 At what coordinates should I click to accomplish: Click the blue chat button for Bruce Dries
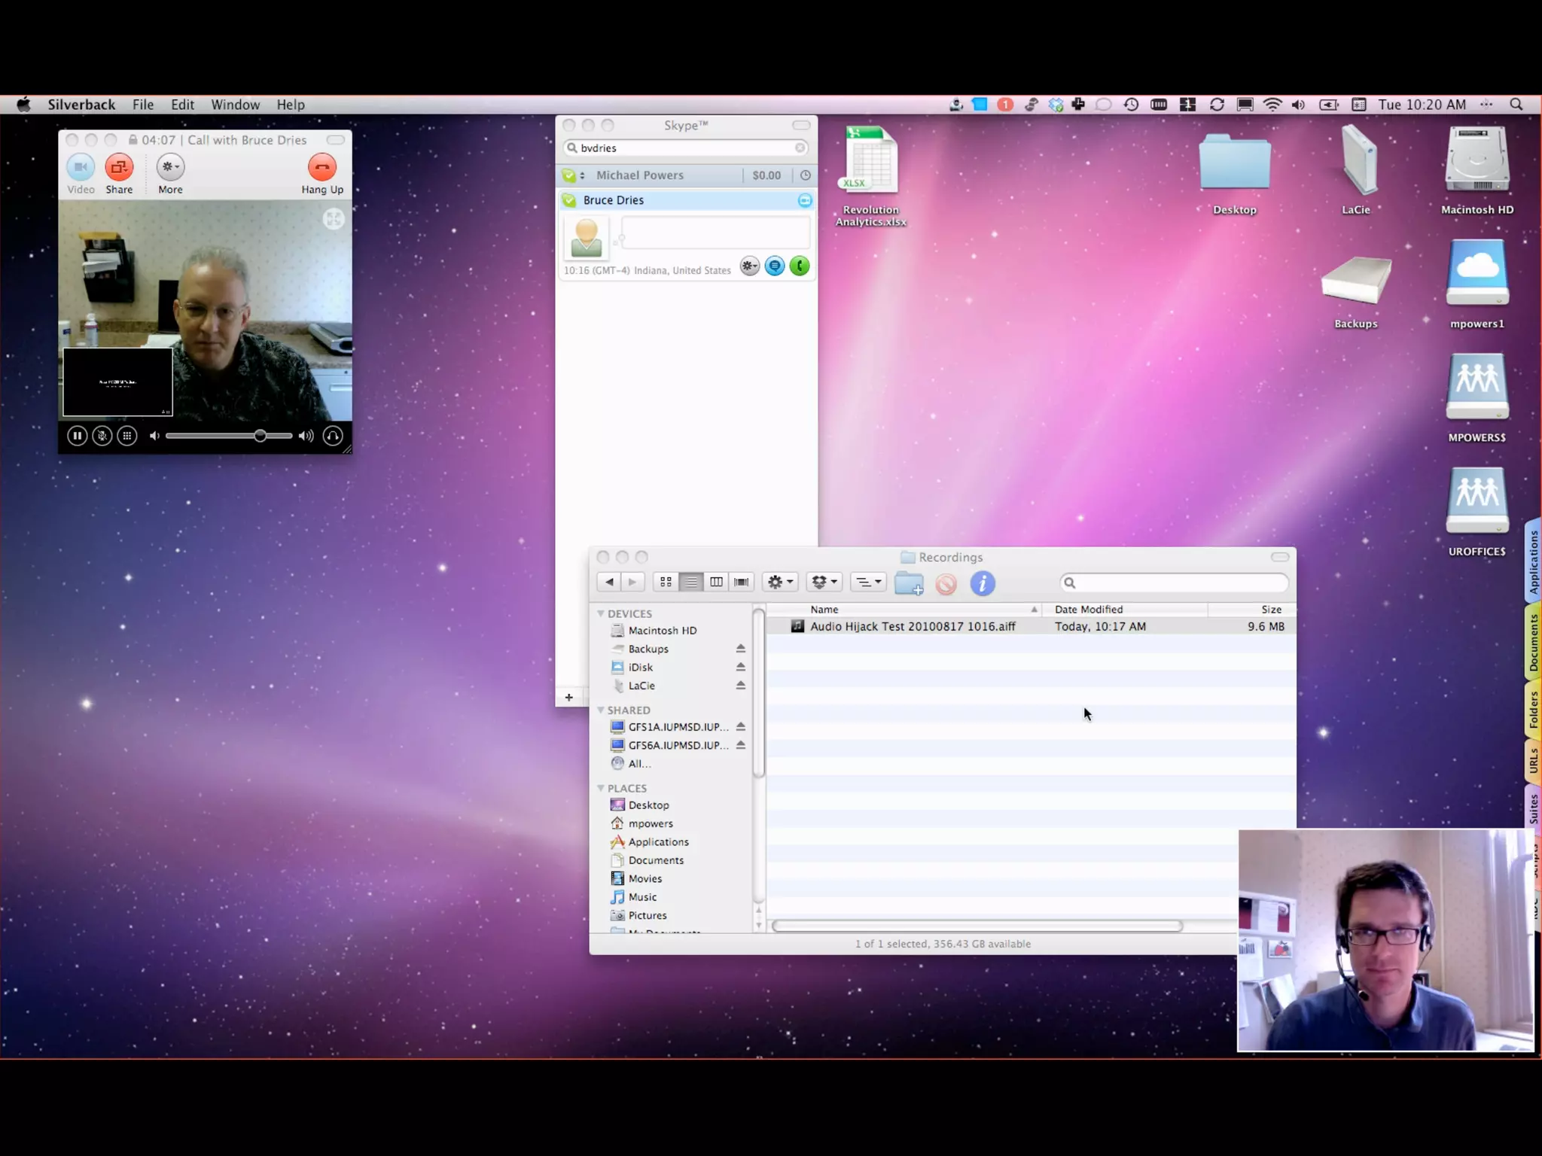(x=774, y=266)
